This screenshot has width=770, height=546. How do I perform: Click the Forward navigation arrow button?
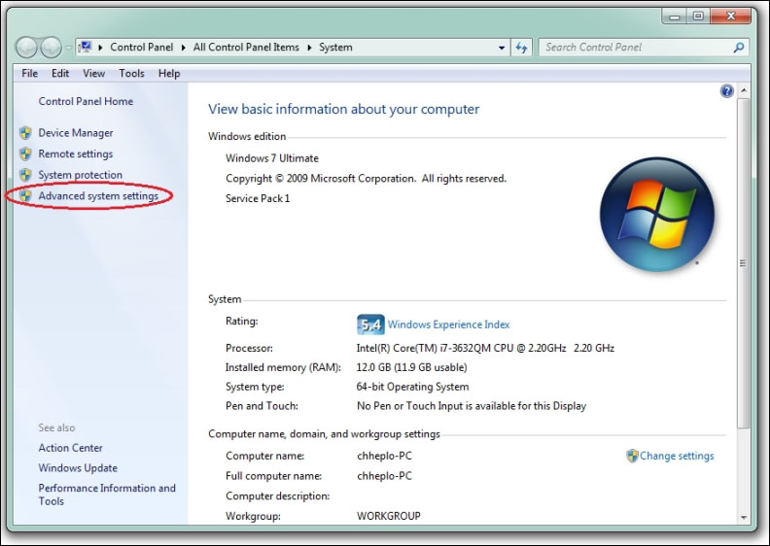pos(51,48)
